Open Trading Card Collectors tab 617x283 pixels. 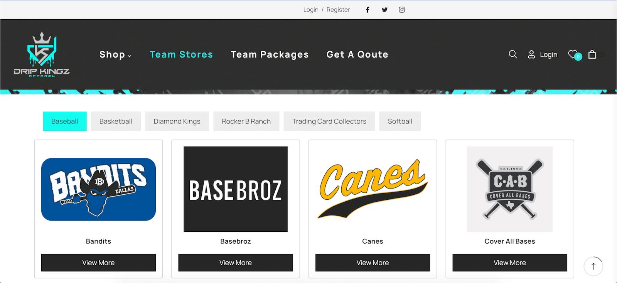point(329,121)
